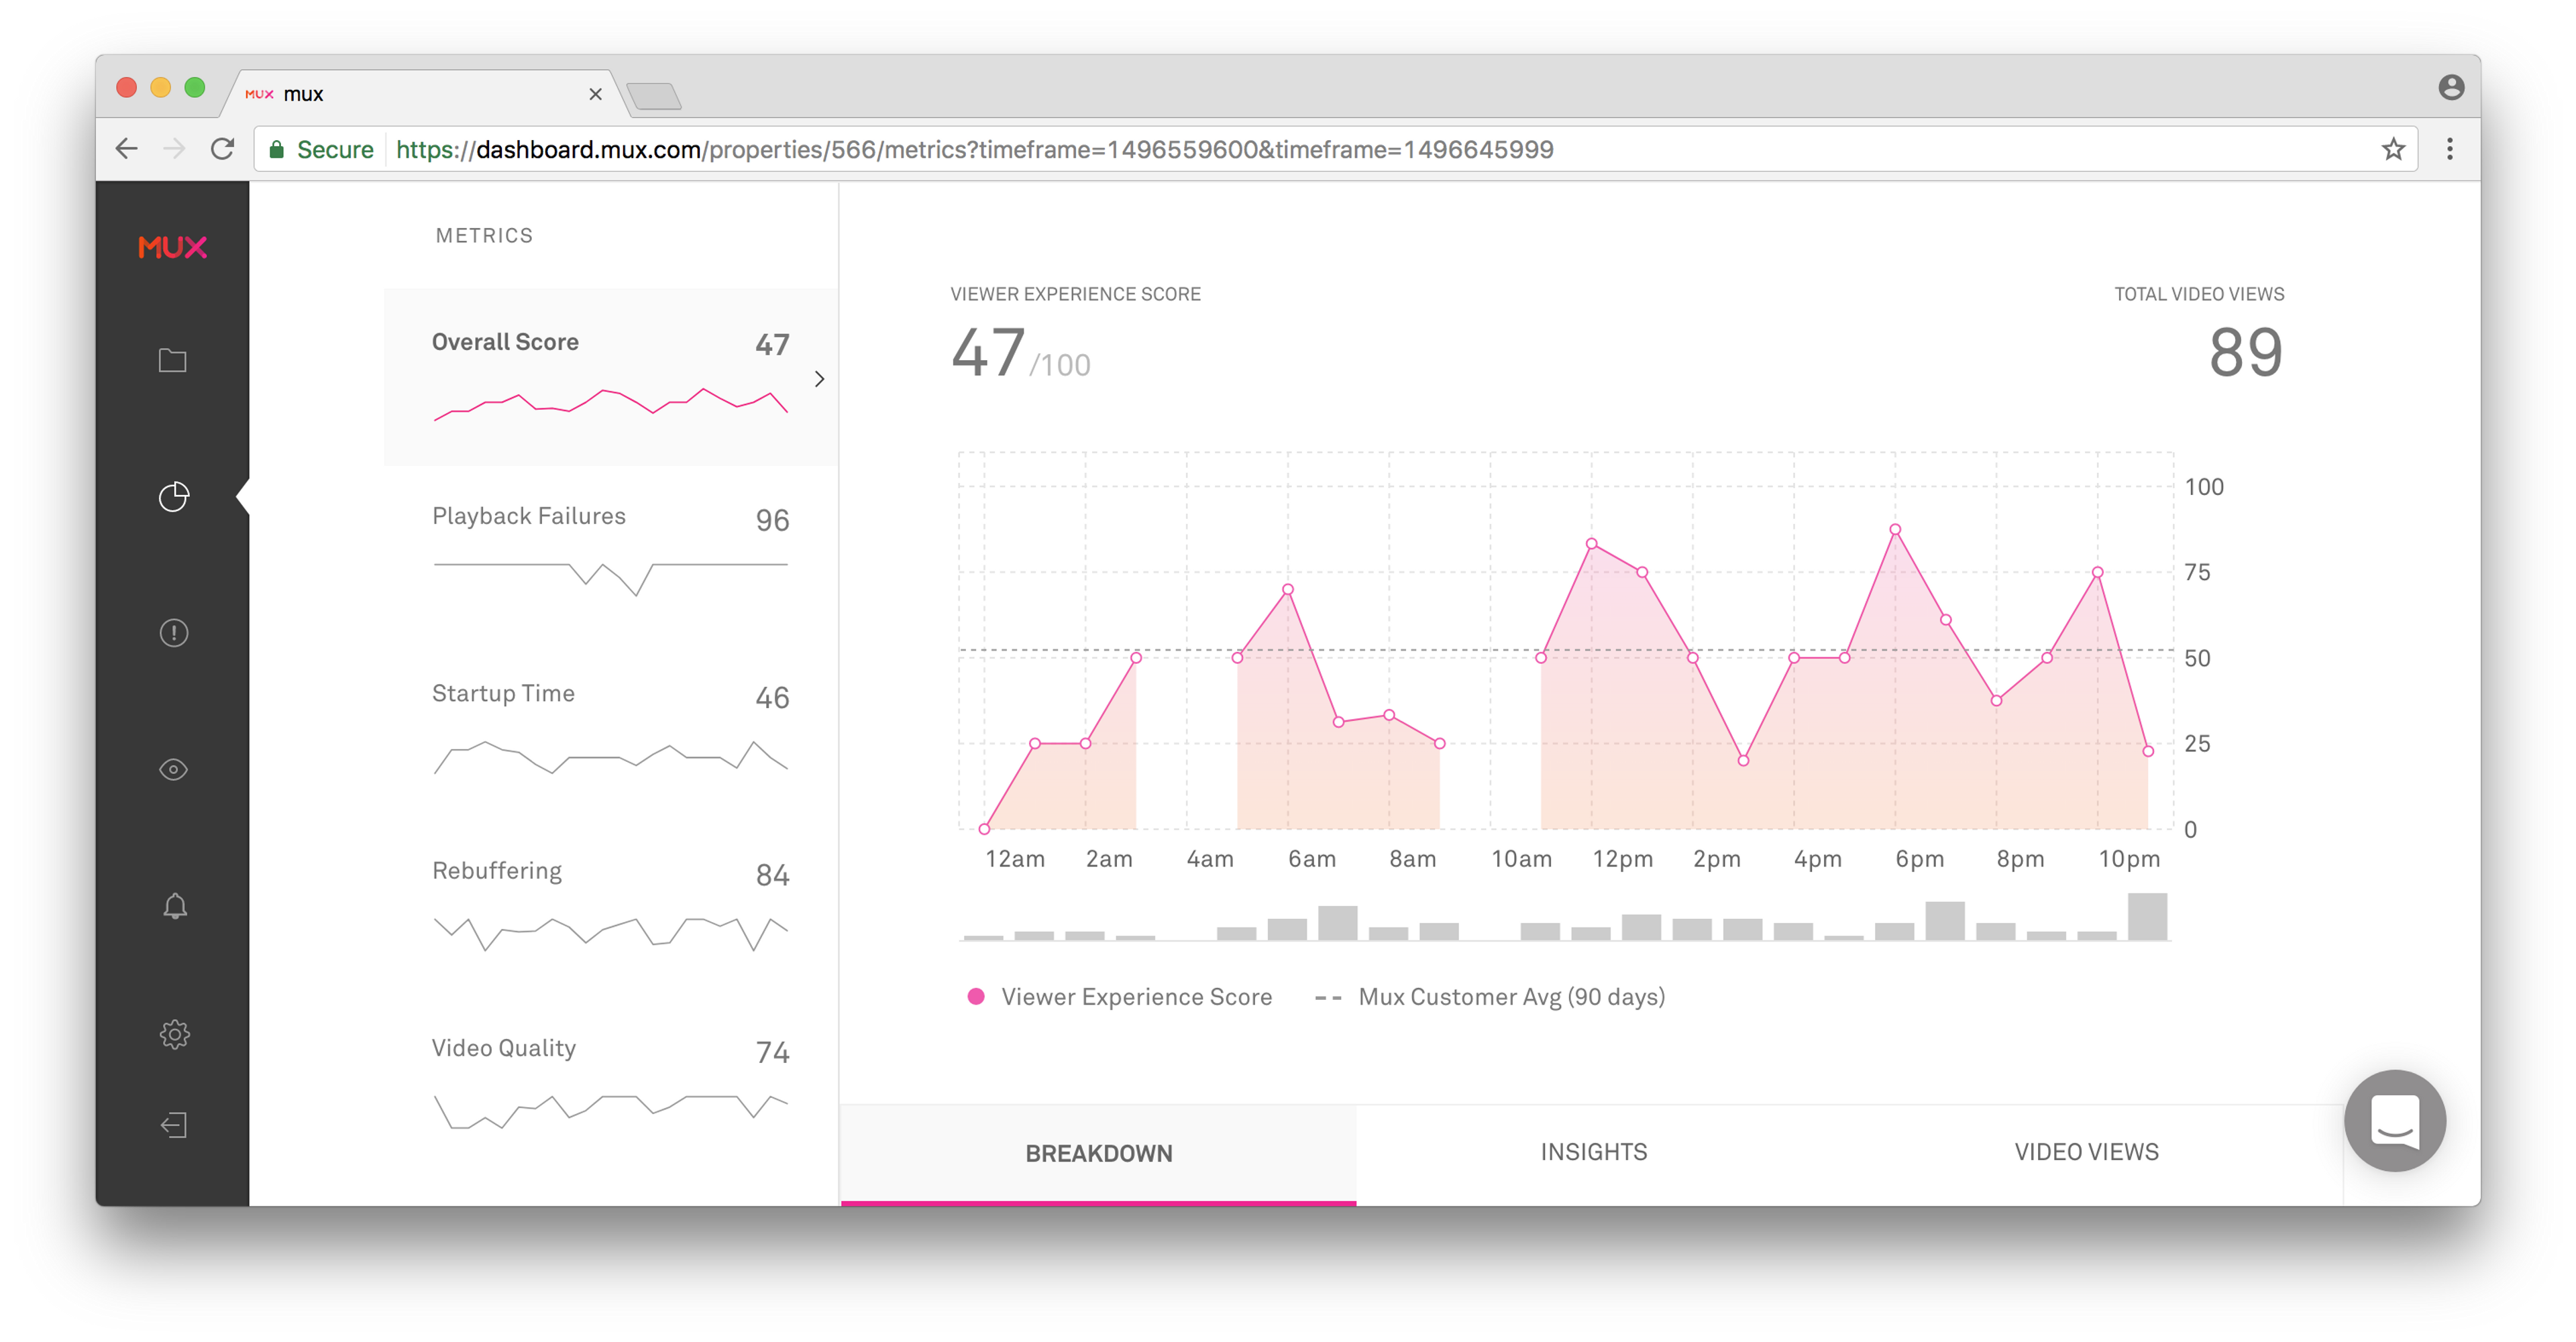Click the 2pm low data point
Screen dimensions: 2576x1342
tap(1743, 760)
